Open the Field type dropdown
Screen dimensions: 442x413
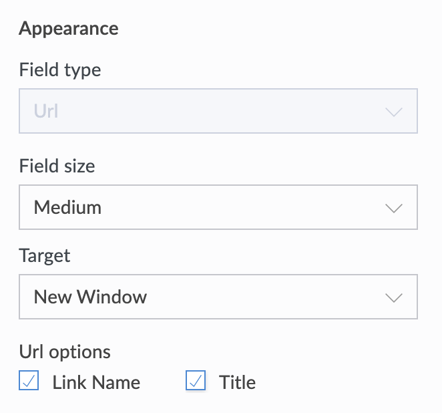[218, 111]
